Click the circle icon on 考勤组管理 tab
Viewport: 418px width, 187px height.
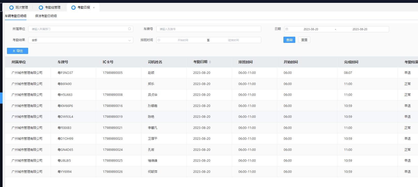point(41,7)
